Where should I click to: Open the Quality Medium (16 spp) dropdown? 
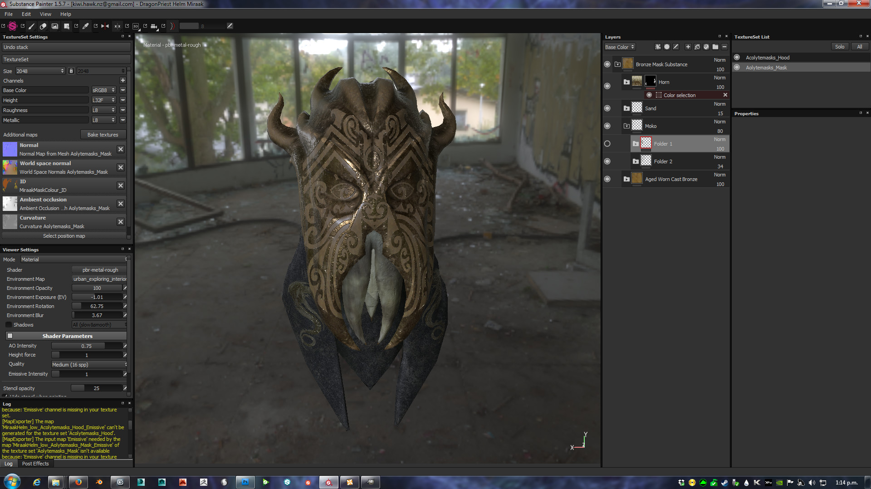tap(89, 365)
